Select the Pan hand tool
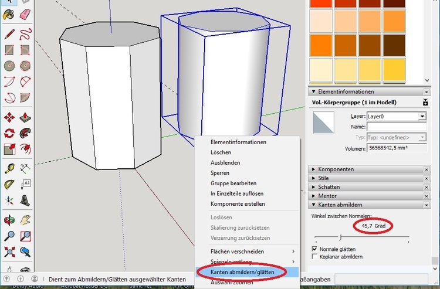440x289 pixels. pos(25,220)
